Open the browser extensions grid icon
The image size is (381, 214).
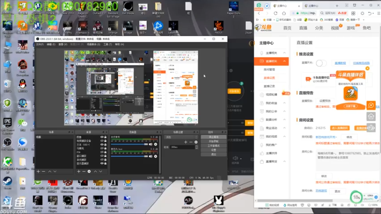click(x=353, y=13)
